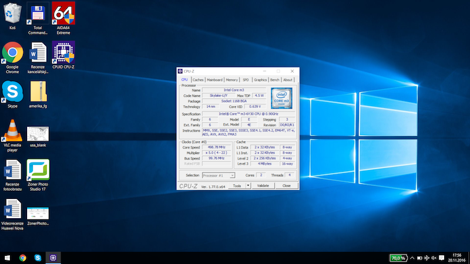Open amerika_fg zipped folder
470x264 pixels.
[38, 94]
